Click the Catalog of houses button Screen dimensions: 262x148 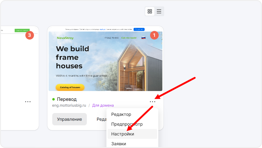[x=70, y=87]
